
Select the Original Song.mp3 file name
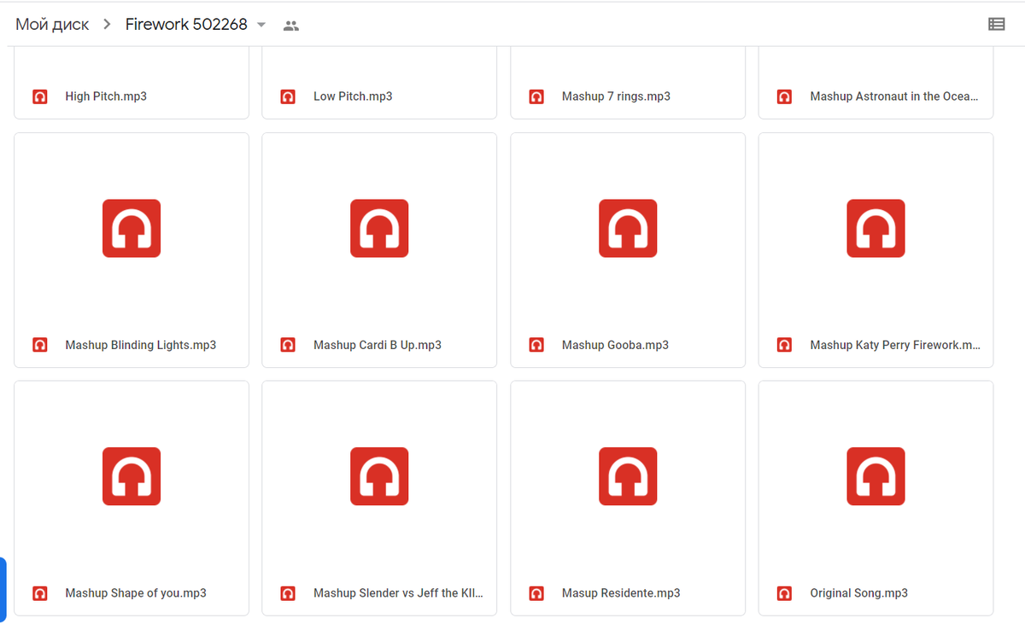click(858, 593)
